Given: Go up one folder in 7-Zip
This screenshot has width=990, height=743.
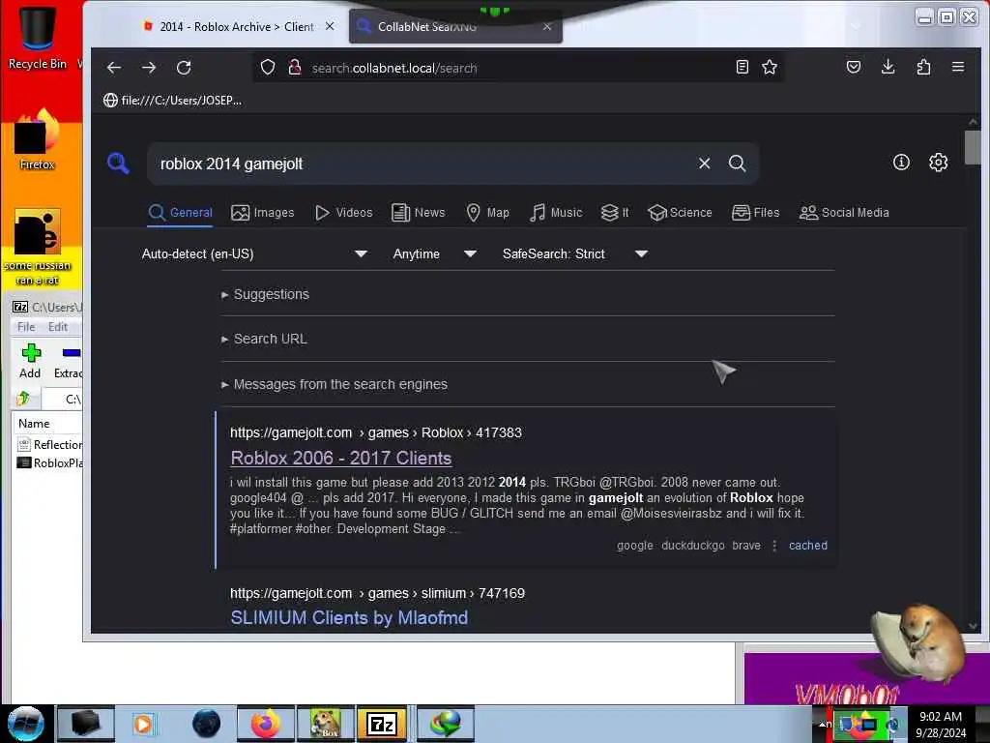Looking at the screenshot, I should click(x=24, y=399).
